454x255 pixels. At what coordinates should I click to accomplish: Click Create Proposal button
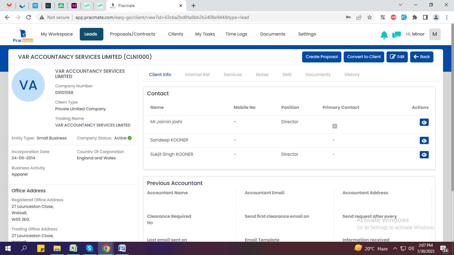[x=322, y=57]
